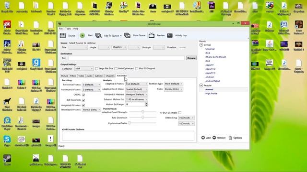The image size is (307, 172).
Task: Open the Chapters range type dropdown
Action: 119,47
